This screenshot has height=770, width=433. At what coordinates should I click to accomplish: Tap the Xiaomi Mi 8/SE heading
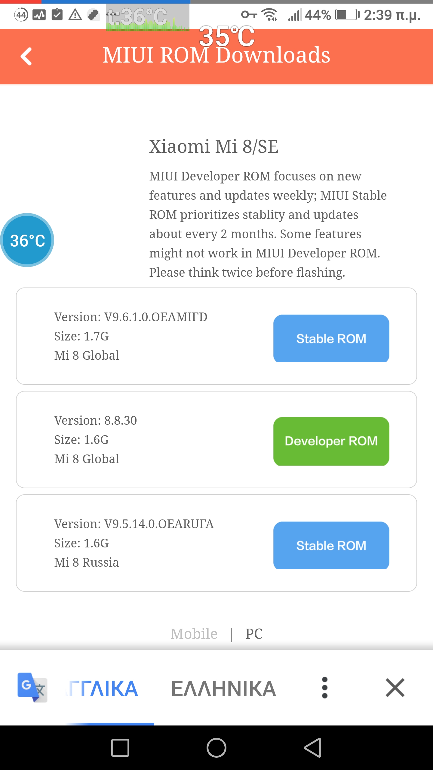click(214, 147)
